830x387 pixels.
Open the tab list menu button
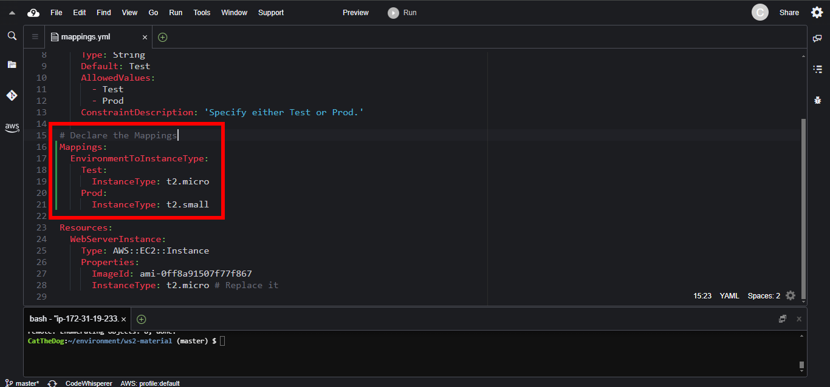[35, 37]
